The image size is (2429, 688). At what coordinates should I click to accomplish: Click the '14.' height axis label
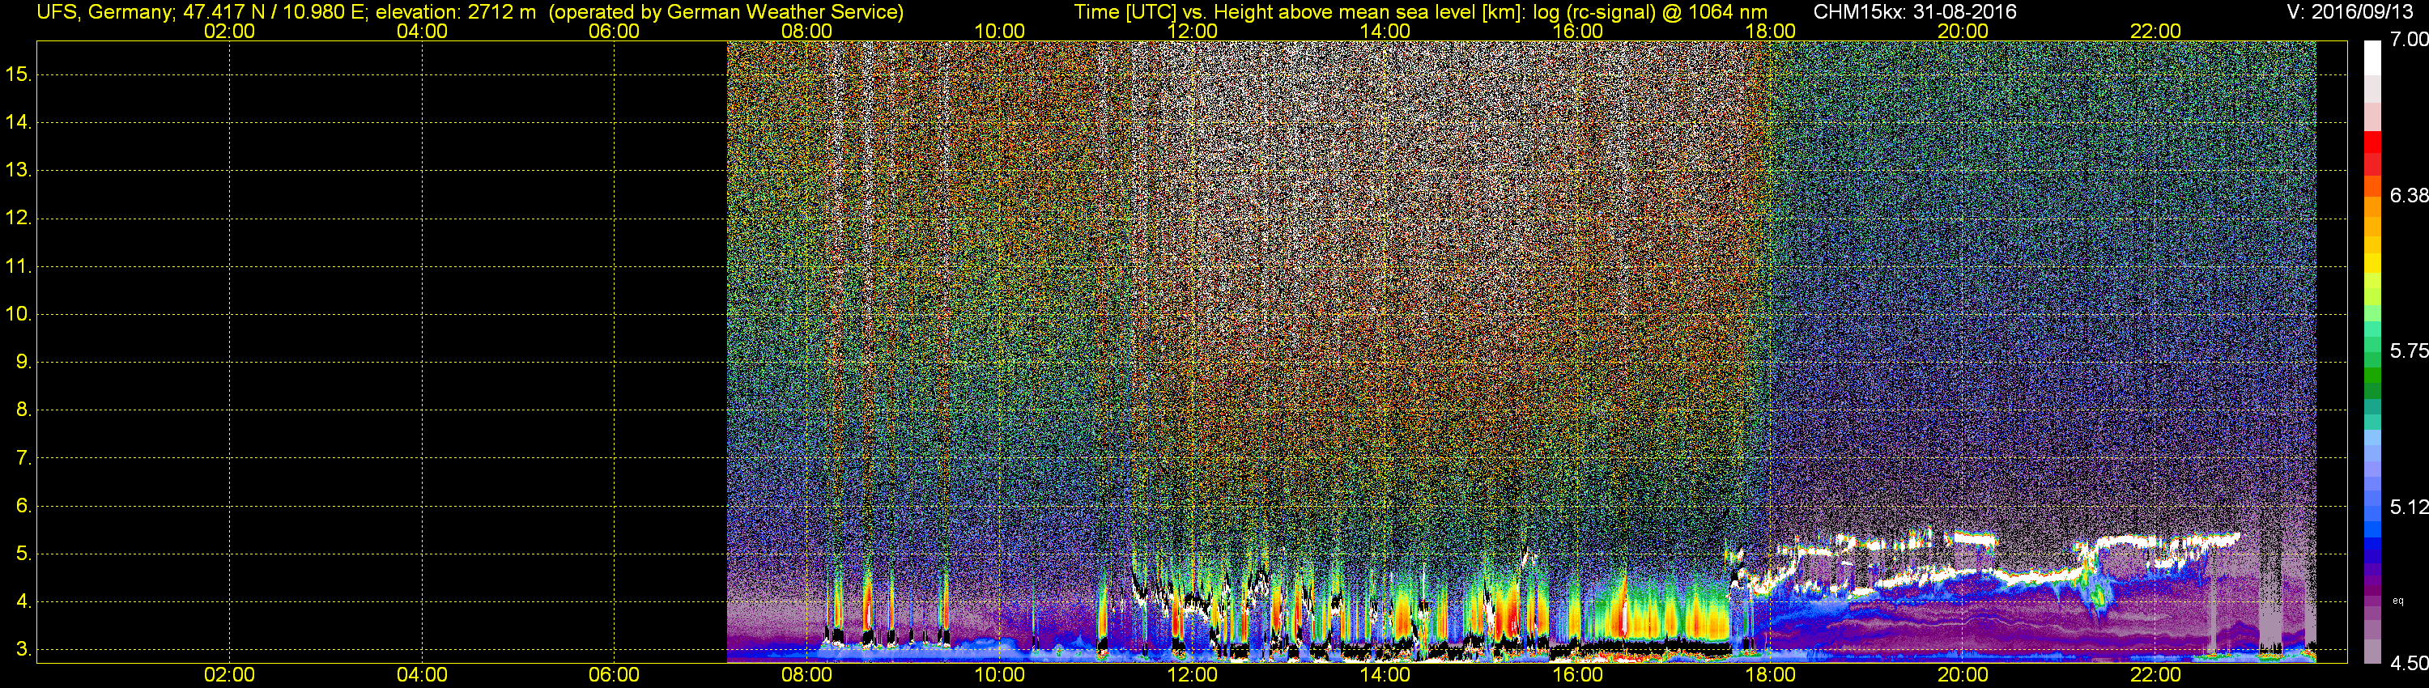pos(18,121)
